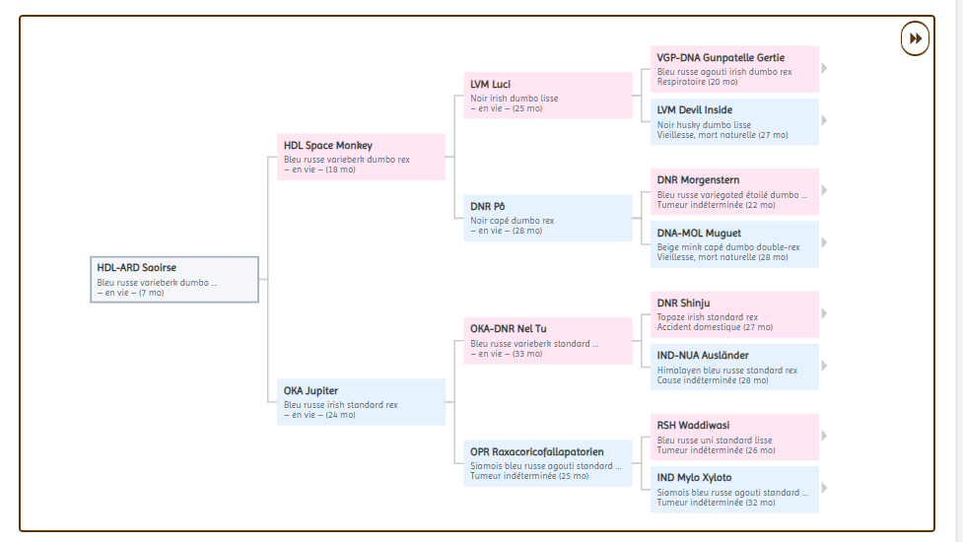Open OKA-DNR Nel Tu card
Viewport: 963px width, 542px height.
point(548,341)
